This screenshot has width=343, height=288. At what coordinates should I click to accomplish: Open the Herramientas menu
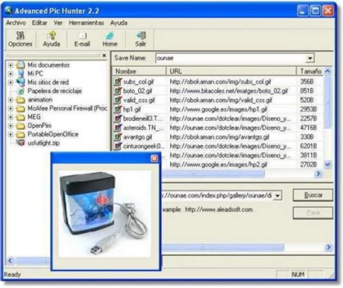pyautogui.click(x=86, y=22)
